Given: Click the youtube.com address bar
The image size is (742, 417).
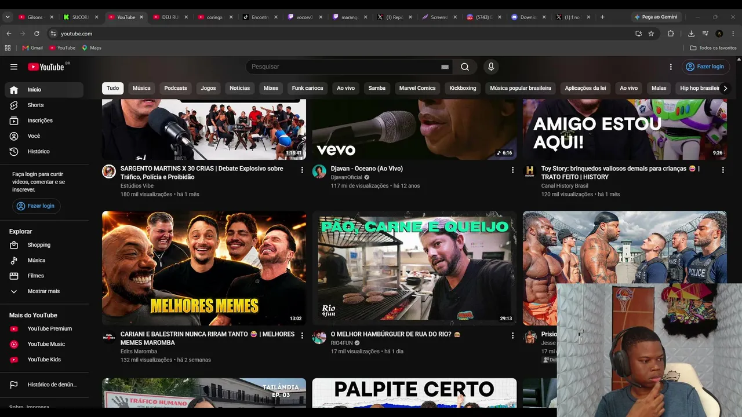Looking at the screenshot, I should 342,34.
